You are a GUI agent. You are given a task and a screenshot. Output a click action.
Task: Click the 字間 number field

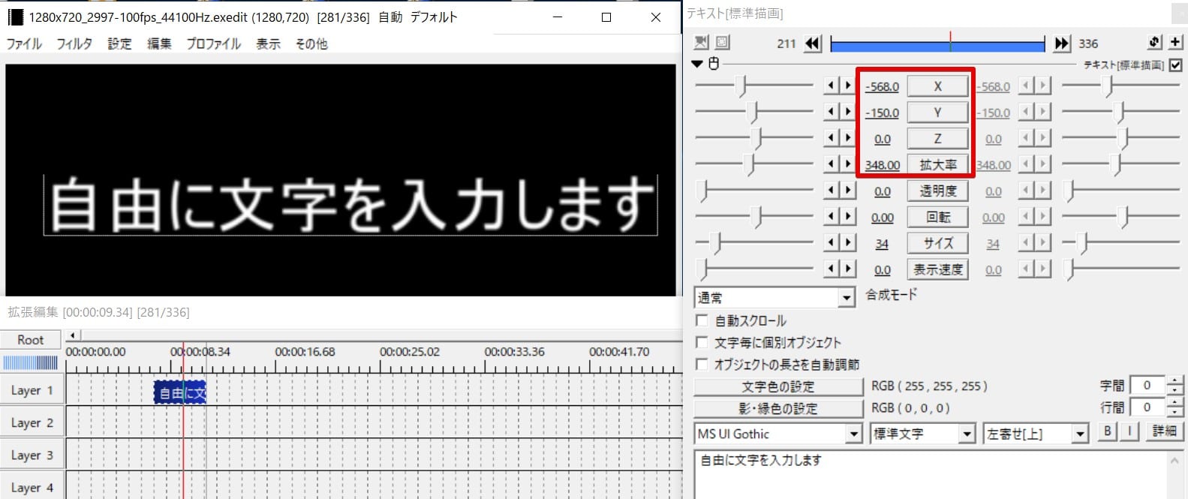pyautogui.click(x=1147, y=385)
